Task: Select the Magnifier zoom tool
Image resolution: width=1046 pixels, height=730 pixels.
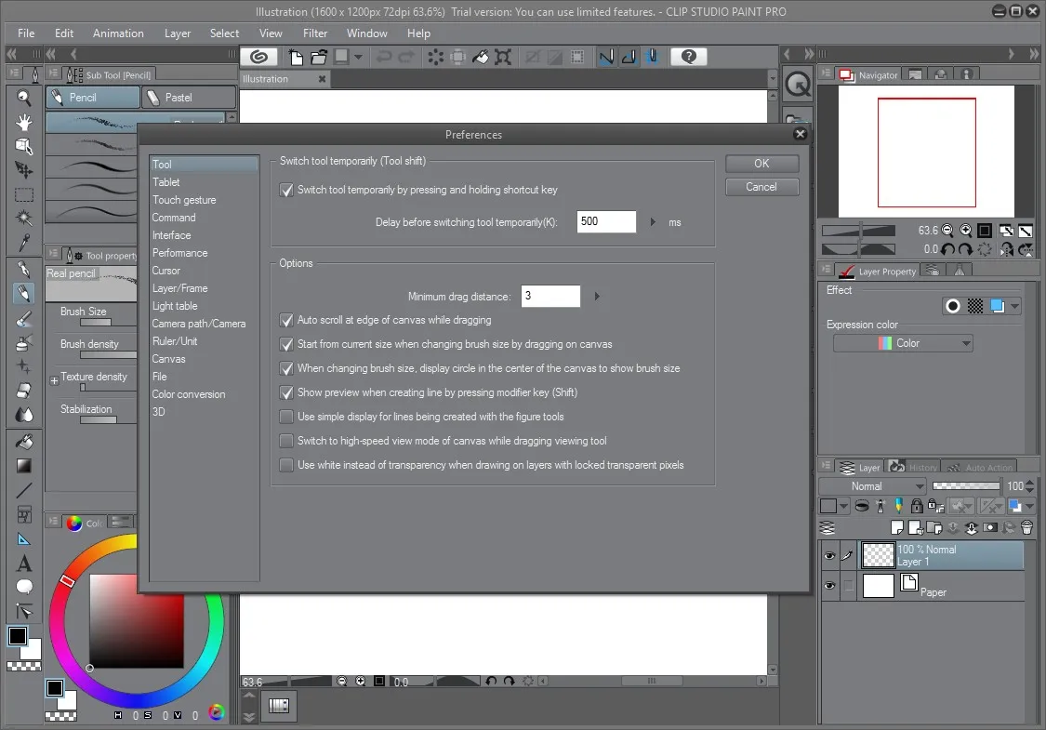Action: [x=24, y=98]
